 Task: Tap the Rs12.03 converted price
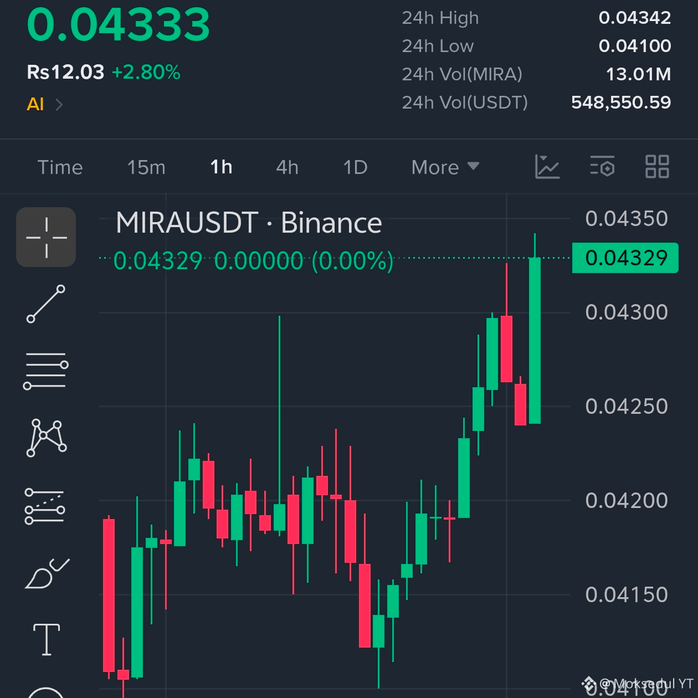65,72
